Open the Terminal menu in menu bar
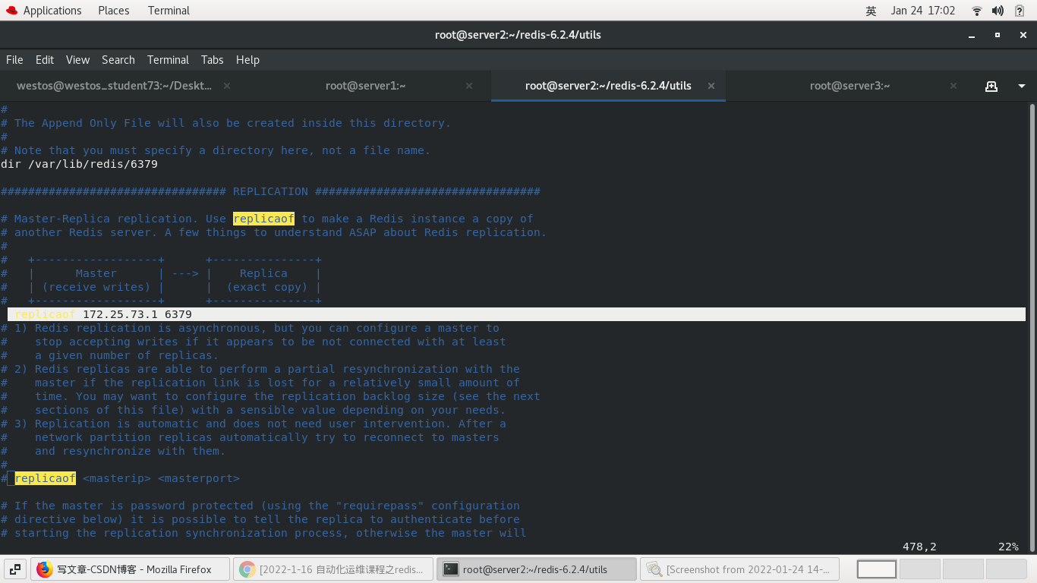The width and height of the screenshot is (1037, 583). pos(168,60)
